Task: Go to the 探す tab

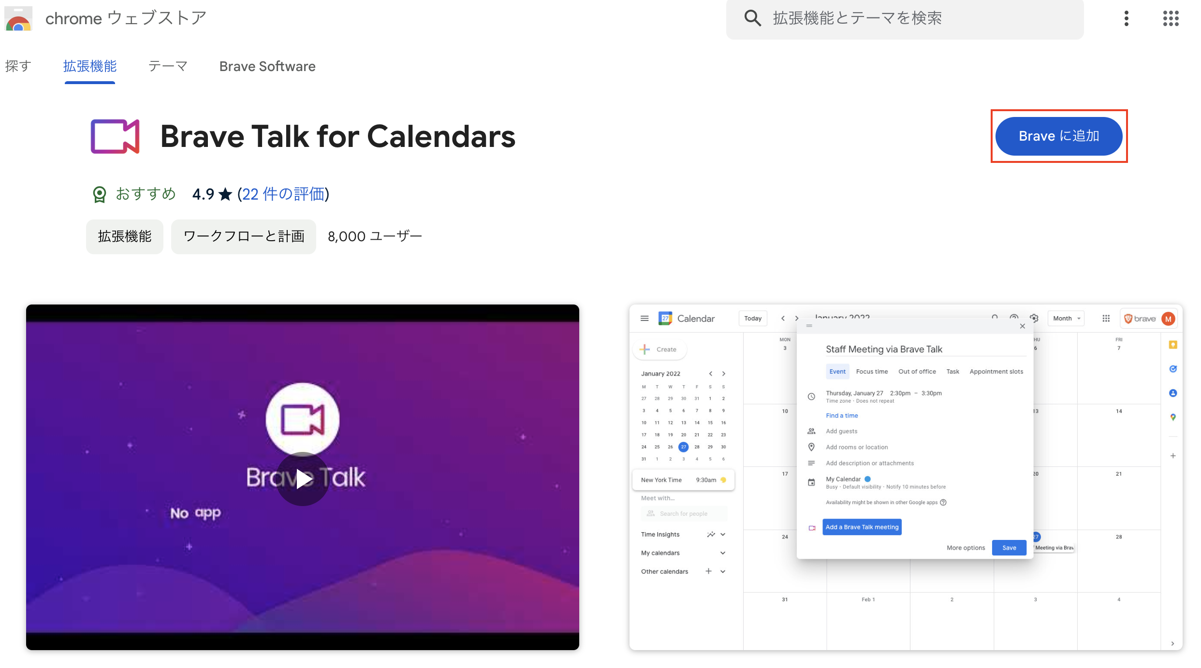Action: pos(18,66)
